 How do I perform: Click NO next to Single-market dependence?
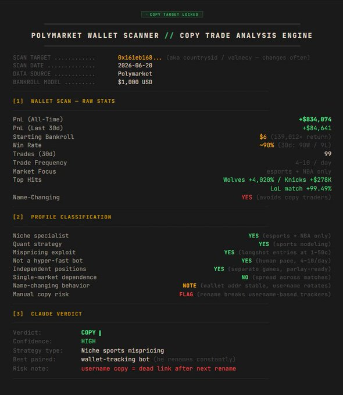[x=245, y=277]
